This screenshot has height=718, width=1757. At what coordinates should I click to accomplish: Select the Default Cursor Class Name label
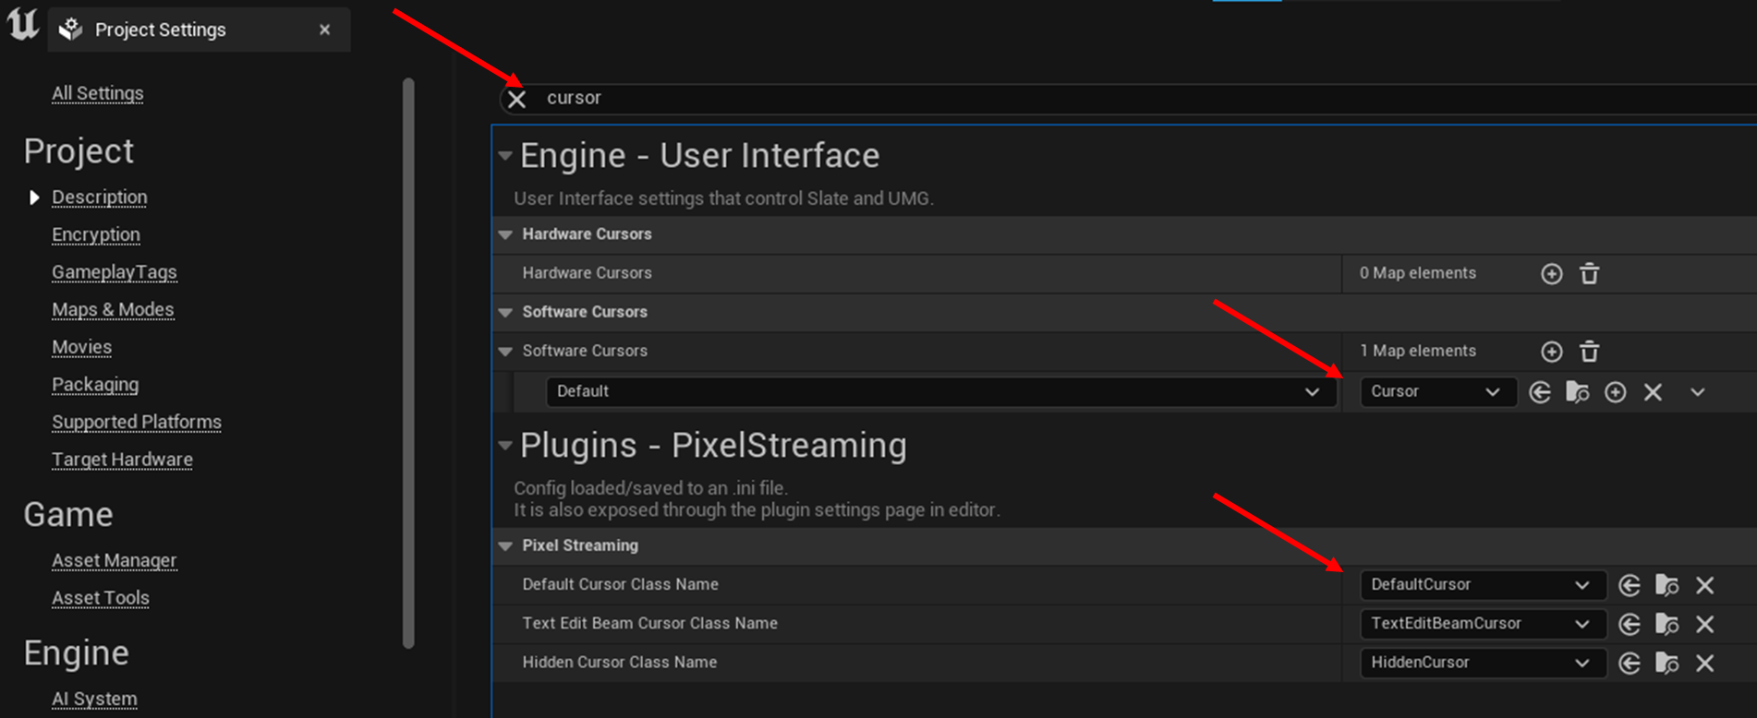point(621,584)
